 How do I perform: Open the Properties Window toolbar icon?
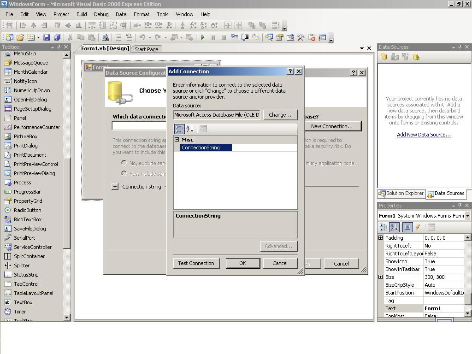(280, 37)
